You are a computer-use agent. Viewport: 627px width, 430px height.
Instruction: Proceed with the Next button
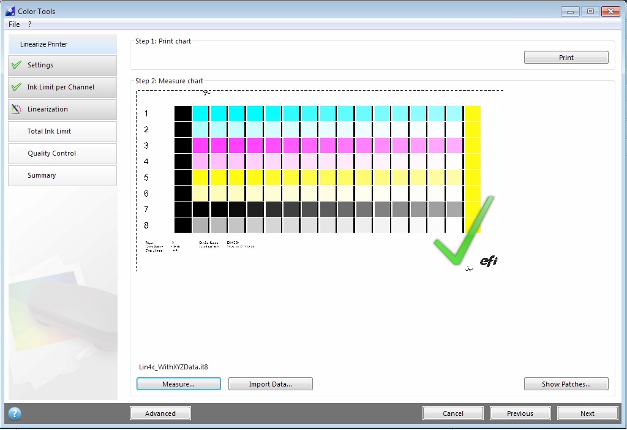click(x=587, y=413)
